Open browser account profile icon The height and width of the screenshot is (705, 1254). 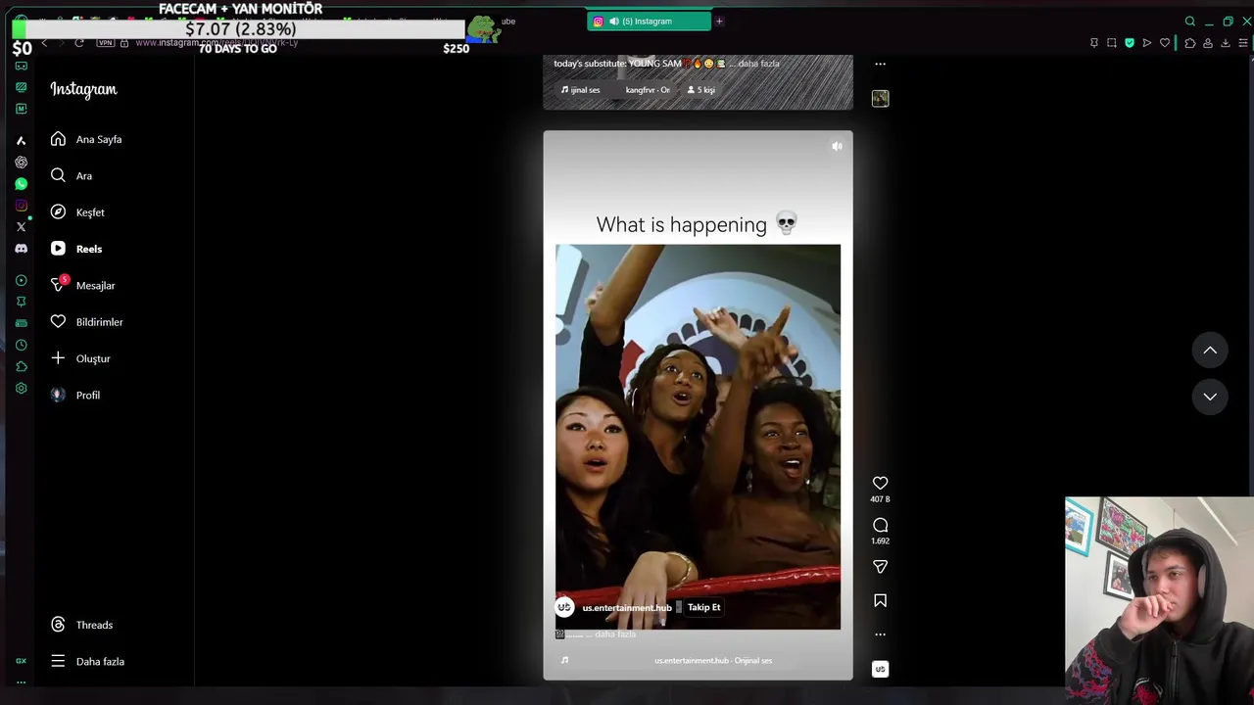coord(1208,43)
